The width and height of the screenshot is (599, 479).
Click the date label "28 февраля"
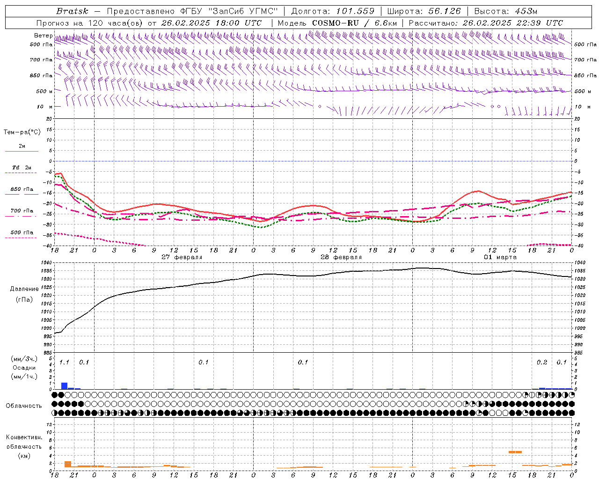click(x=341, y=257)
